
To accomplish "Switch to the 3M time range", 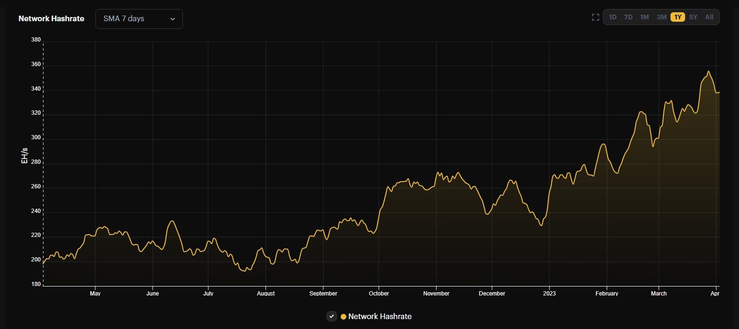I will pyautogui.click(x=661, y=17).
